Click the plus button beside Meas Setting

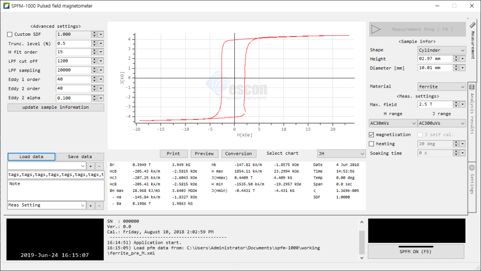pos(90,206)
